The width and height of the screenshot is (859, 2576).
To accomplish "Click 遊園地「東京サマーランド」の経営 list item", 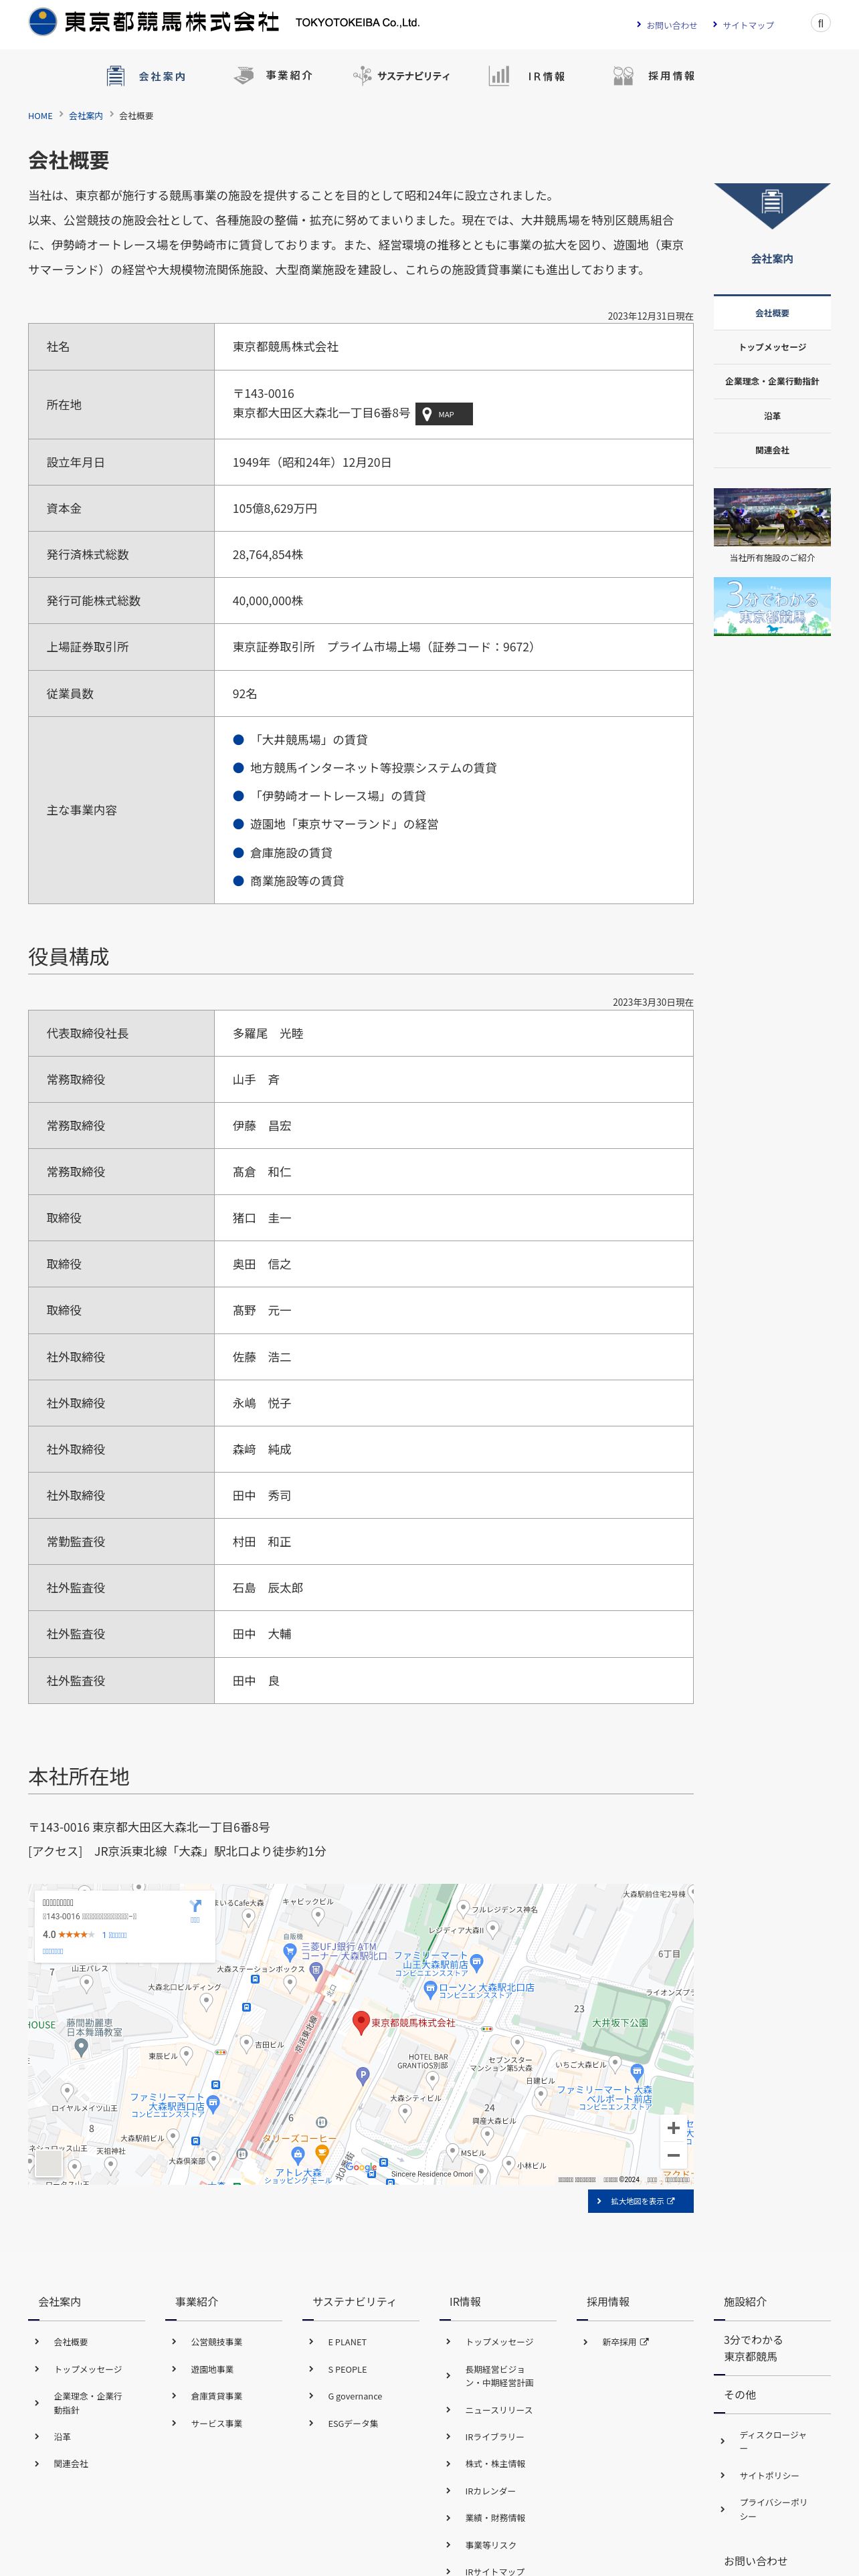I will coord(344,824).
